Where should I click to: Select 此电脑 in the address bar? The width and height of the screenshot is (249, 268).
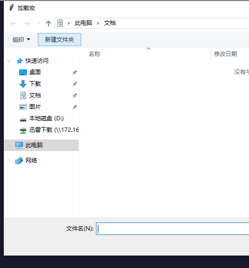pyautogui.click(x=83, y=23)
